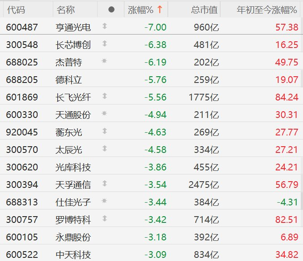Select stock code 920045
This screenshot has height=261, width=303.
click(x=22, y=132)
